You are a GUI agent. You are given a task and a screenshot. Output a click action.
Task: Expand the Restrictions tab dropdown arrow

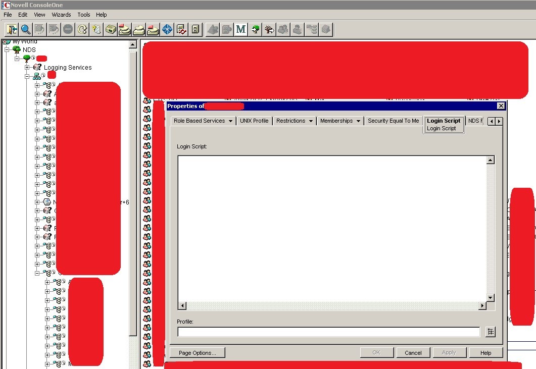311,121
